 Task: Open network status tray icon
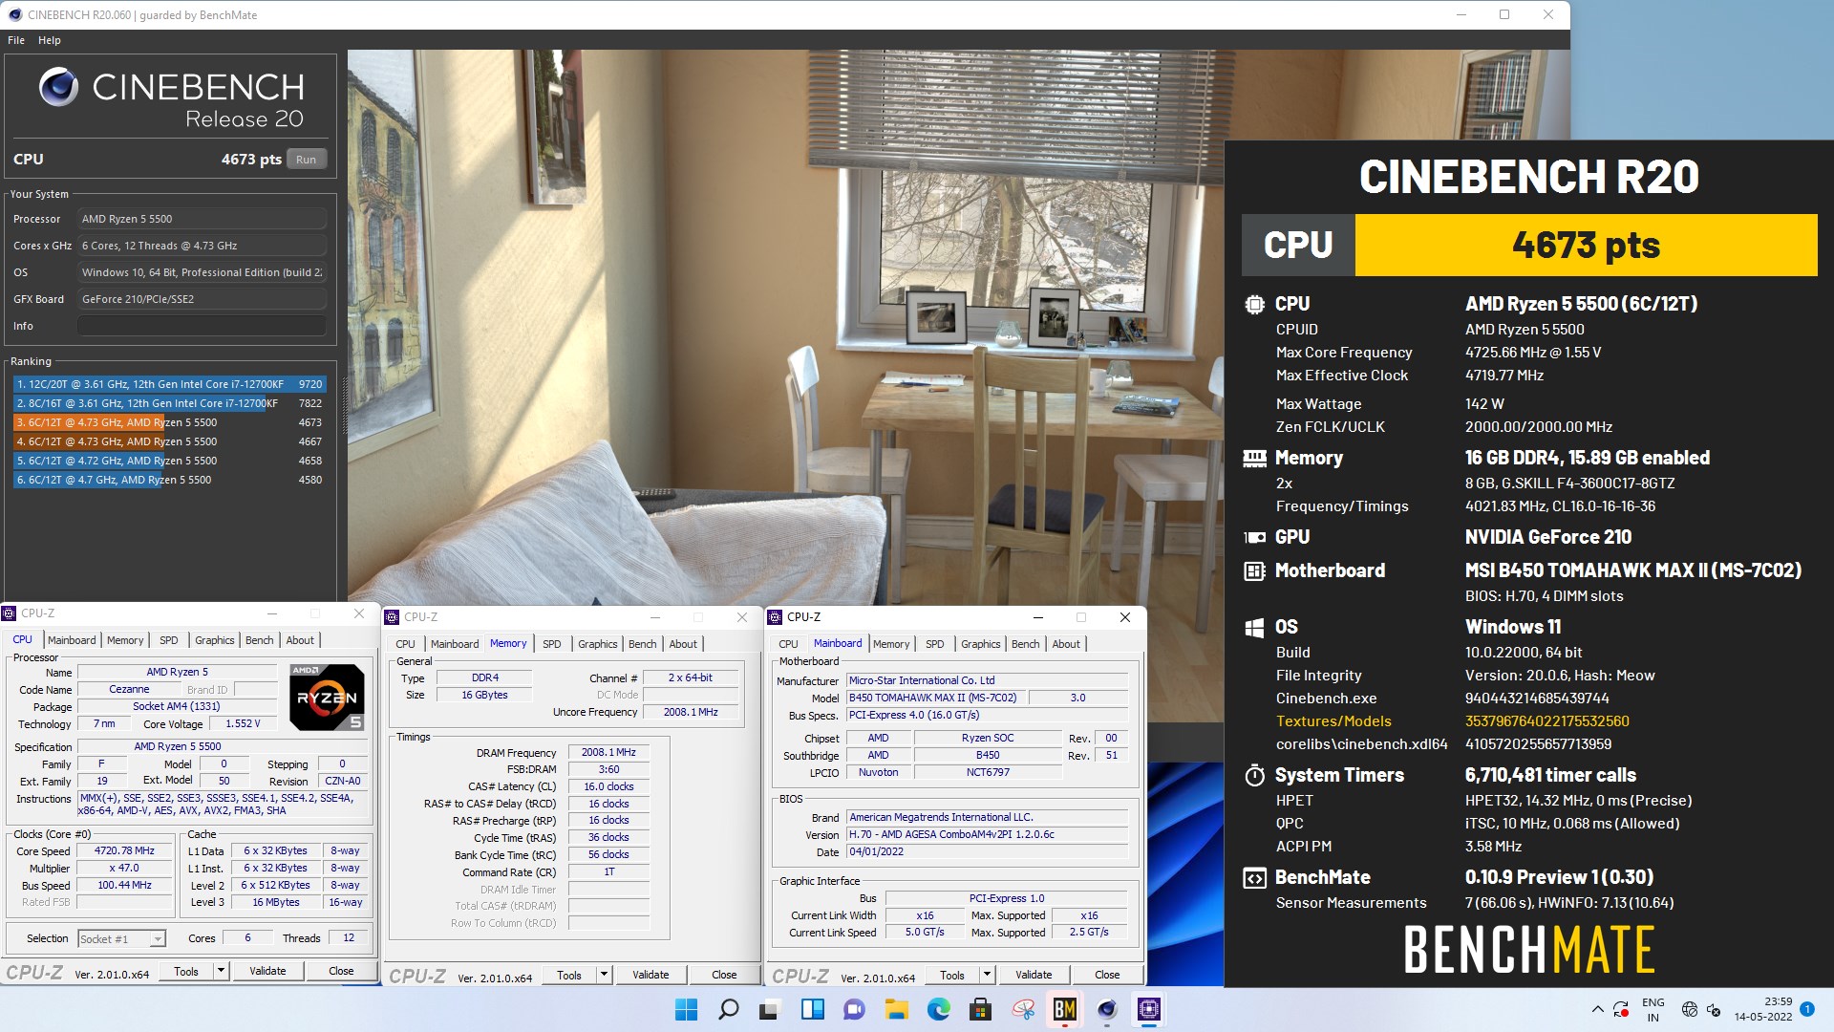[1689, 1009]
